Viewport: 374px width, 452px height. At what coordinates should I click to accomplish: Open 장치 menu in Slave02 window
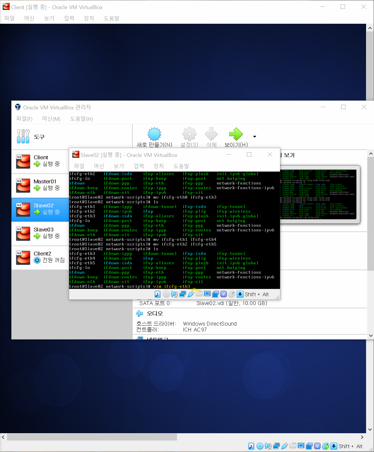click(159, 166)
